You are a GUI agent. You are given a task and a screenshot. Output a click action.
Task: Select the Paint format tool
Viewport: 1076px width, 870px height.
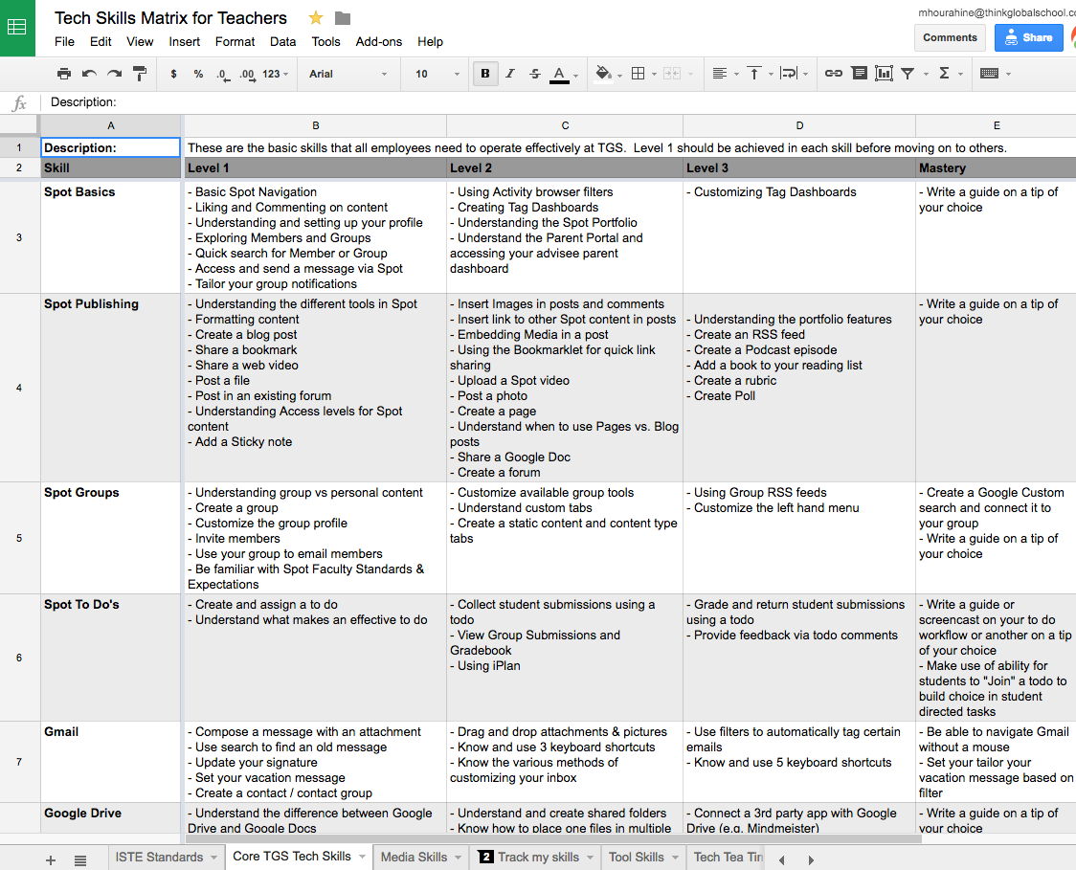(x=140, y=74)
